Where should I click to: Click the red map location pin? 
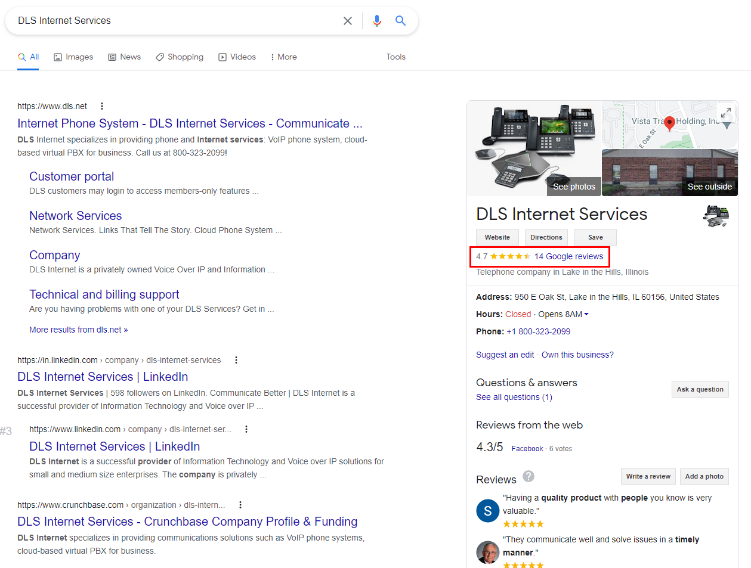click(669, 123)
